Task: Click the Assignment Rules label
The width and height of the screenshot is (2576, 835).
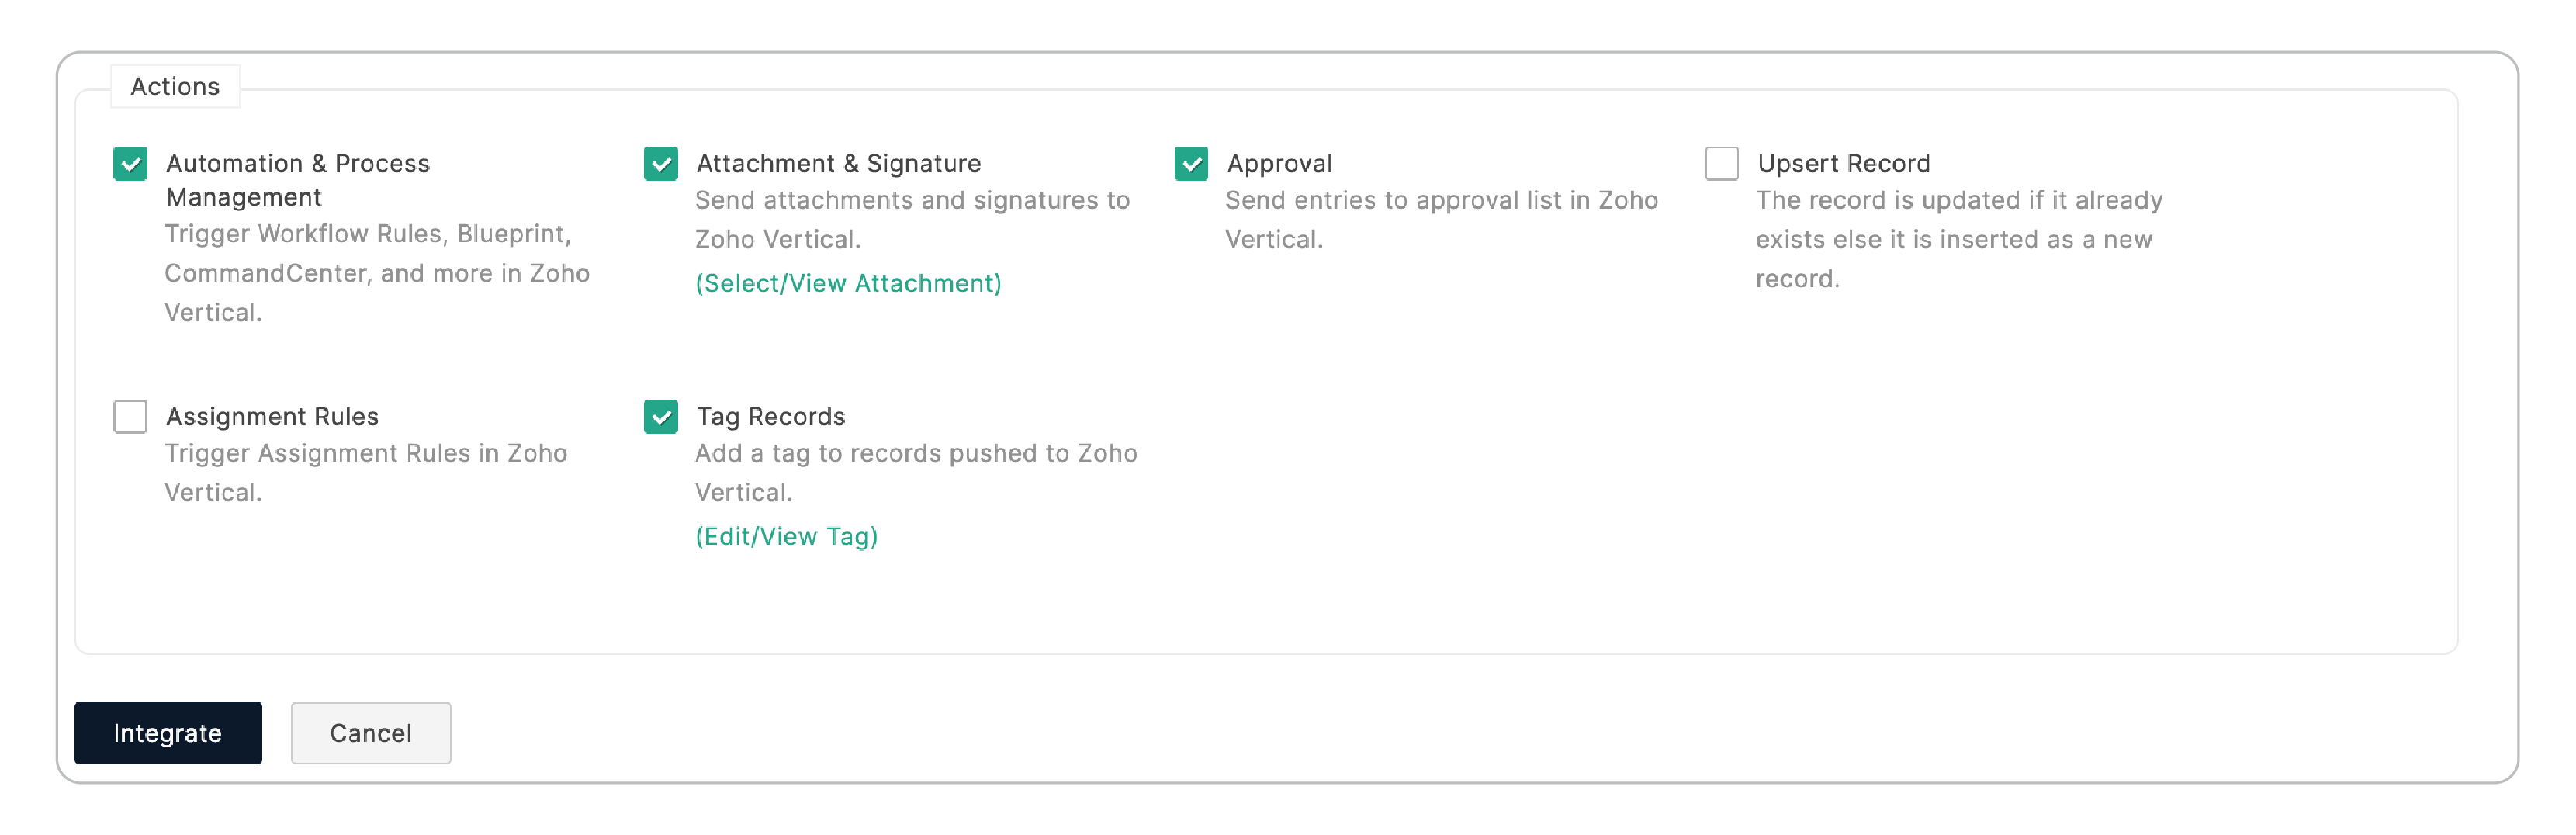Action: point(272,416)
